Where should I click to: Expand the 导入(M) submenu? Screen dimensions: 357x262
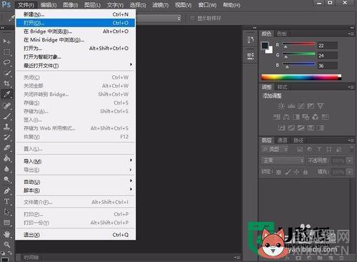point(76,161)
